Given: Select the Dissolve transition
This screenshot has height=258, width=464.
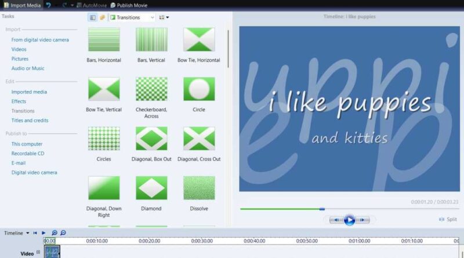Looking at the screenshot, I should point(199,188).
